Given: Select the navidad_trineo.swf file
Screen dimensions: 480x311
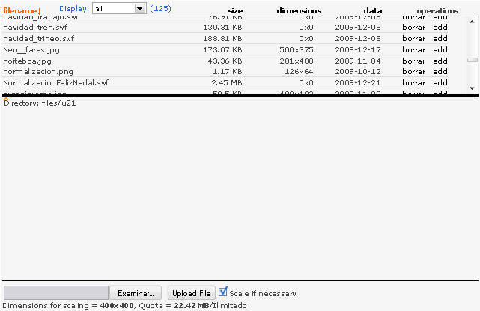Looking at the screenshot, I should point(40,38).
